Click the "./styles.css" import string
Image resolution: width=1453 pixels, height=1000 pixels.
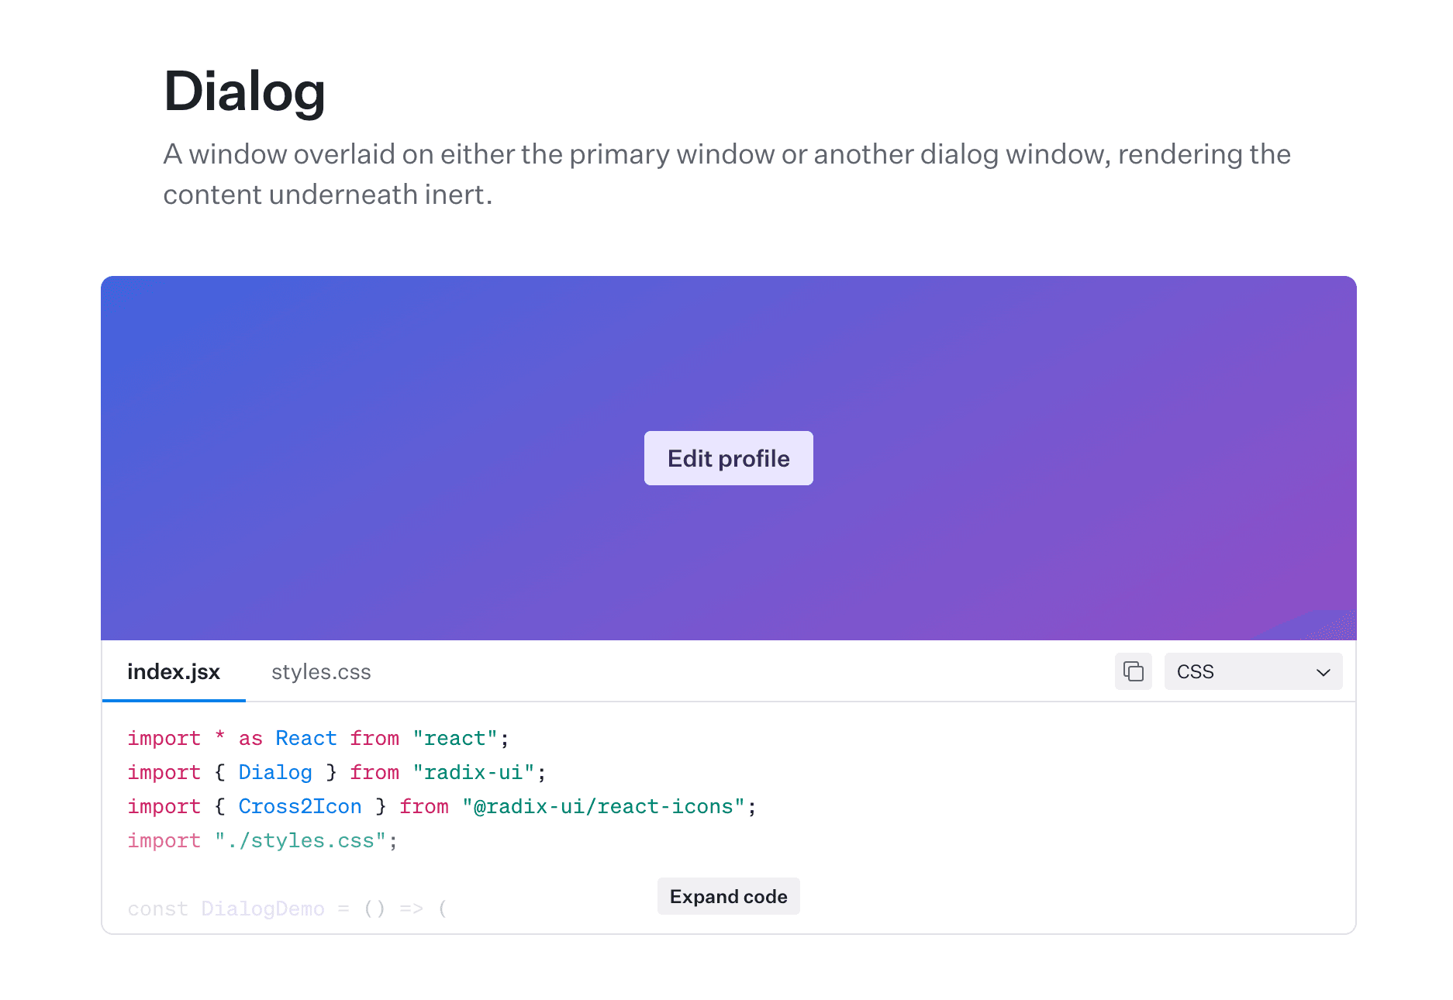pos(300,840)
